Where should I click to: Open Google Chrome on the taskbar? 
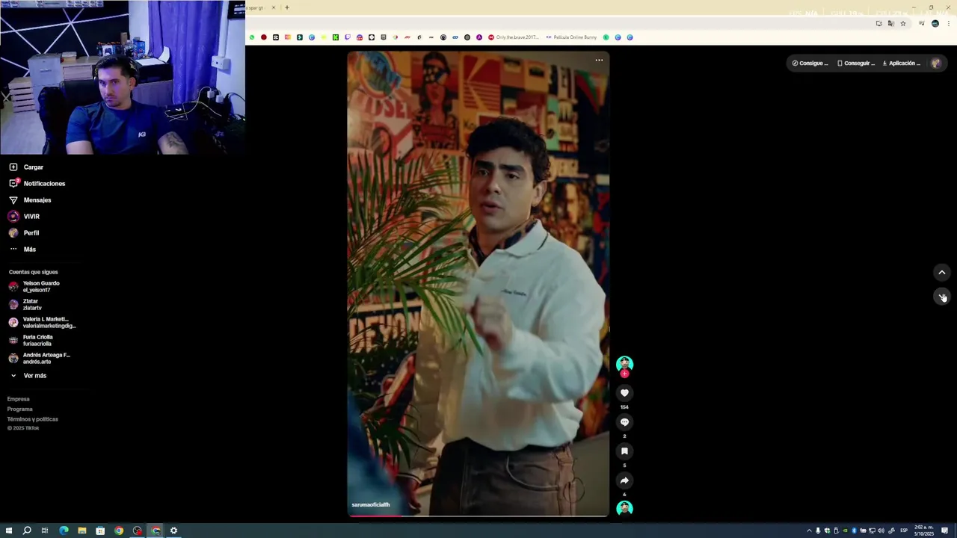[x=119, y=531]
